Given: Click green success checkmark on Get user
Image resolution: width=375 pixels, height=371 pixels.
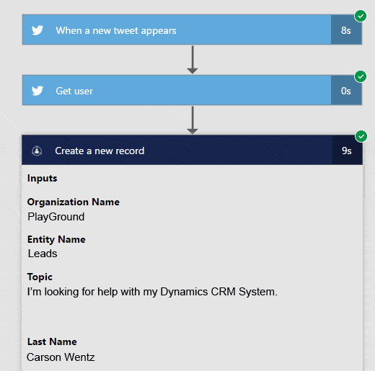Looking at the screenshot, I should tap(361, 76).
